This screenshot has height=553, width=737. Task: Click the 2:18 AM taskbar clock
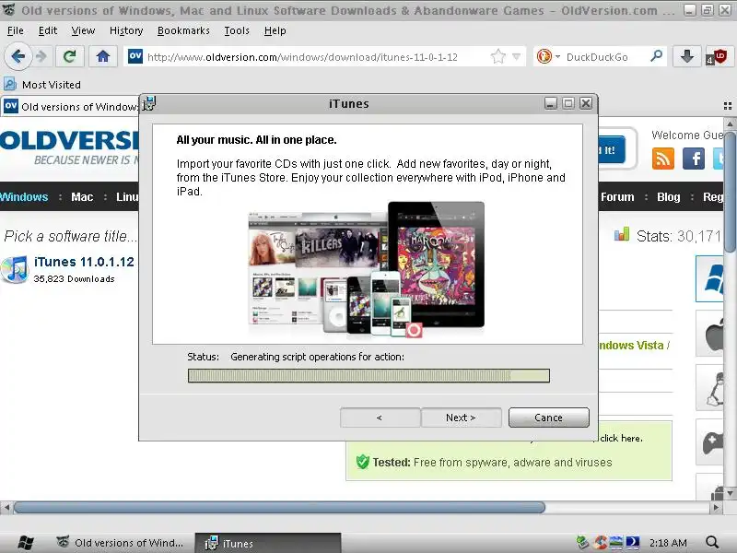[x=668, y=543]
